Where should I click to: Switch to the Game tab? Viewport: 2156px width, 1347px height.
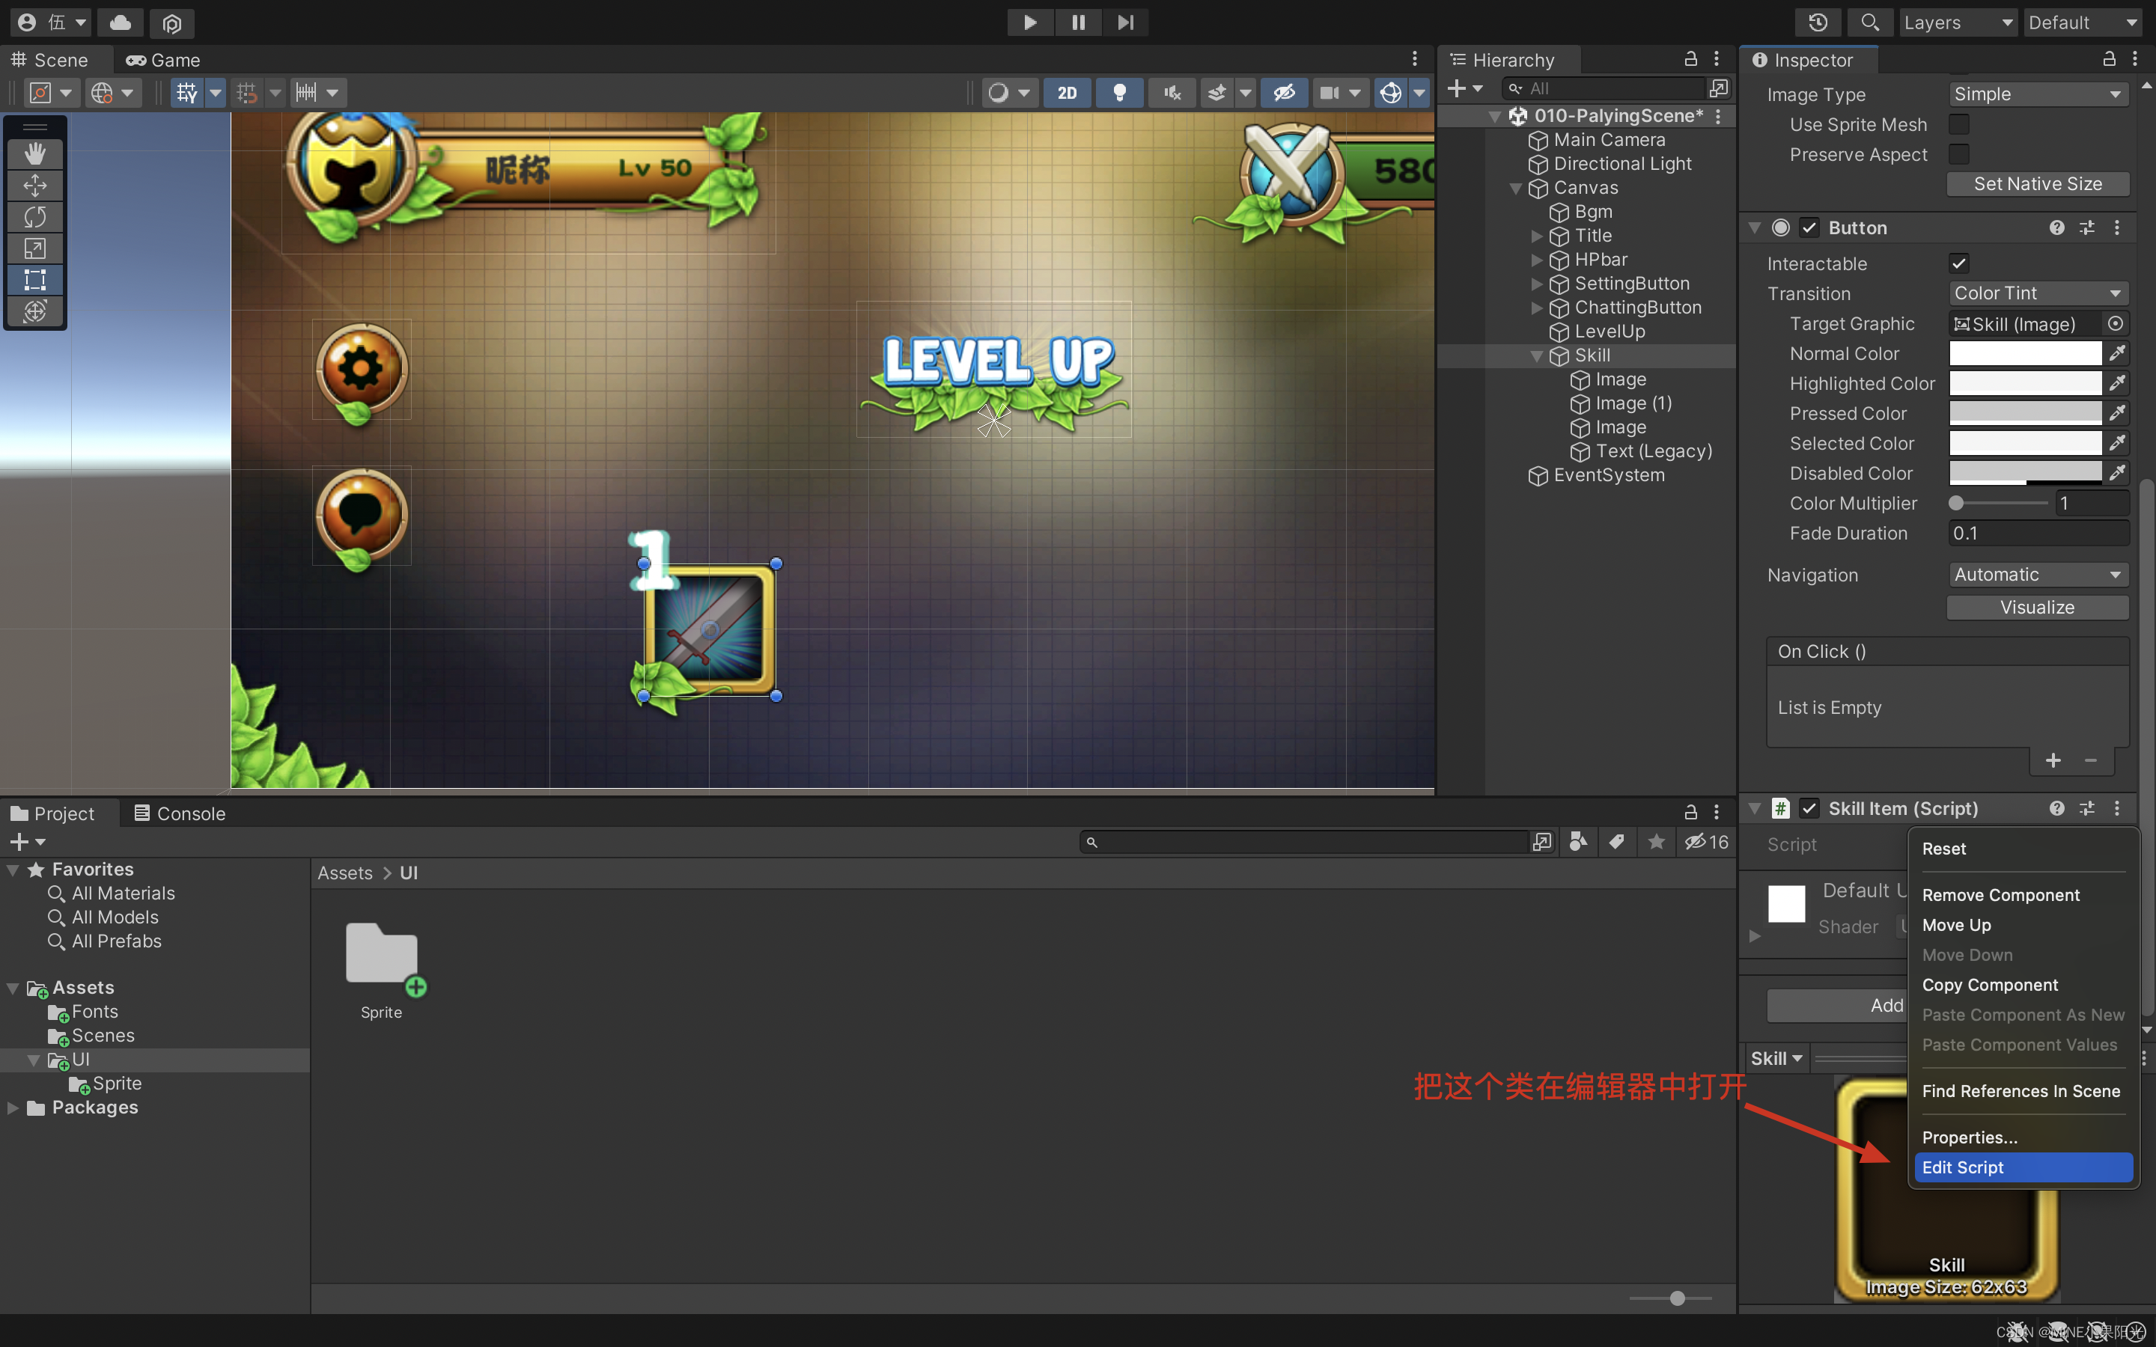163,60
